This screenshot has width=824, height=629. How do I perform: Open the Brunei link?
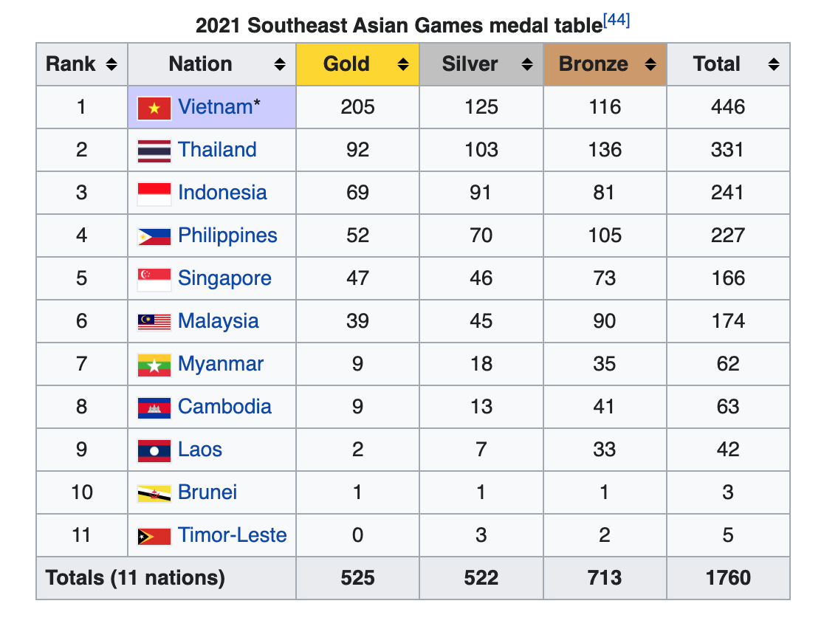(207, 492)
